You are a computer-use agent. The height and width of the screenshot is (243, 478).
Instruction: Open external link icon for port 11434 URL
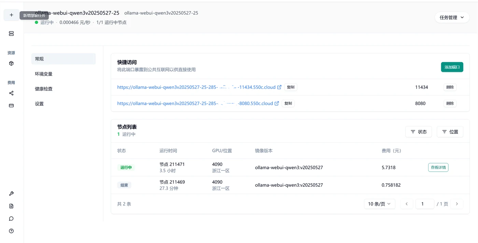279,87
